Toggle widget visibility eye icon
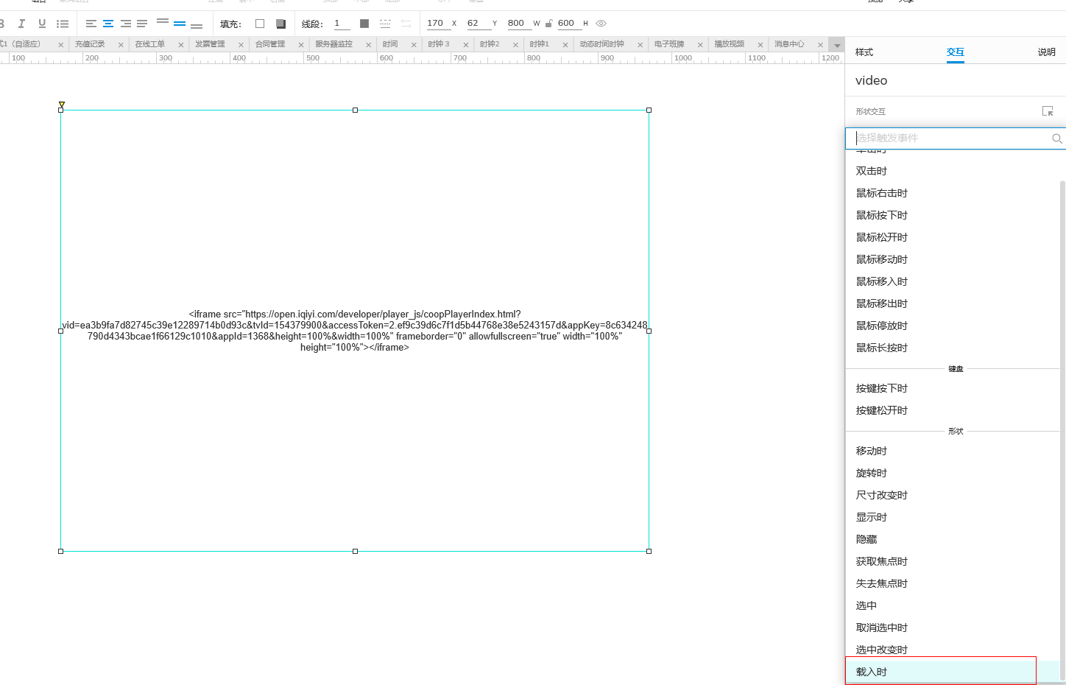Viewport: 1066px width, 685px height. click(601, 24)
